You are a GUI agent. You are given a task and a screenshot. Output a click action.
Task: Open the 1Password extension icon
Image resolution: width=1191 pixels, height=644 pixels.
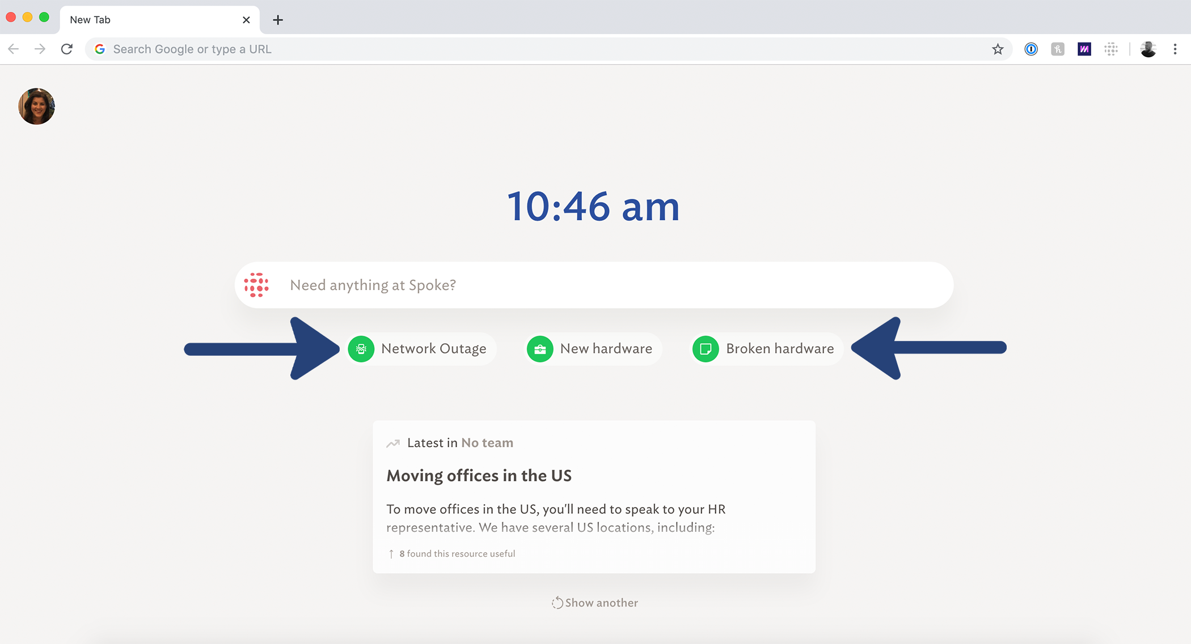point(1031,49)
